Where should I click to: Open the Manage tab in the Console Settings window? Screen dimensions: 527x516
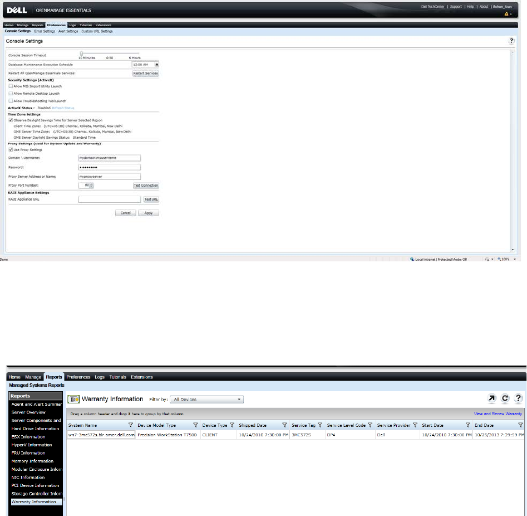(x=22, y=25)
